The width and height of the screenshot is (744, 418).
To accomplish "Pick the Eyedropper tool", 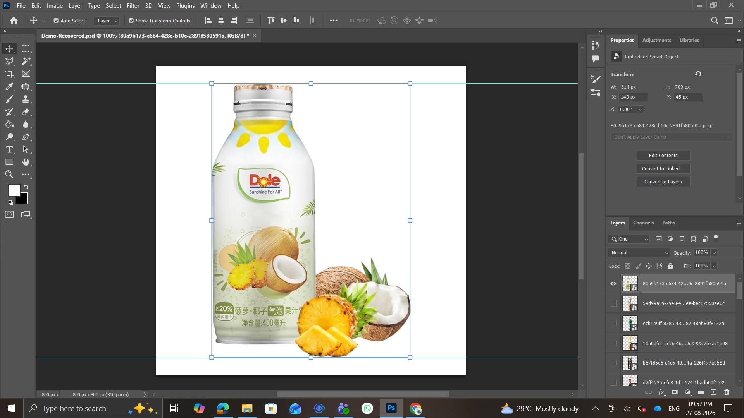I will 9,86.
